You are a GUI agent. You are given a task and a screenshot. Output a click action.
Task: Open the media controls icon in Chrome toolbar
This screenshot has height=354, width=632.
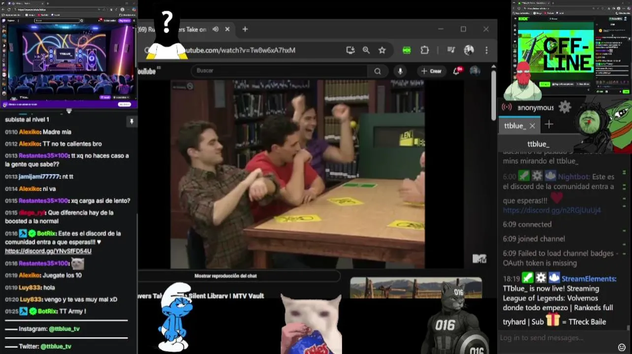point(451,50)
